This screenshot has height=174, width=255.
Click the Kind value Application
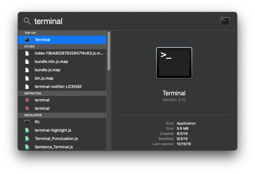coord(186,123)
